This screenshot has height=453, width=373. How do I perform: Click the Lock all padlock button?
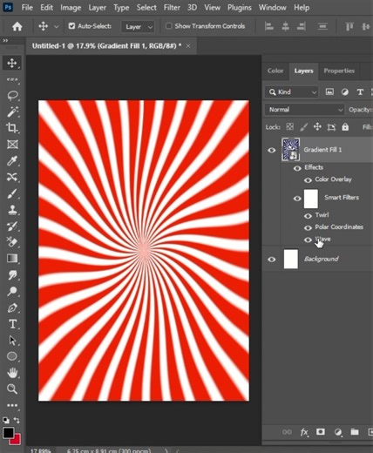345,127
